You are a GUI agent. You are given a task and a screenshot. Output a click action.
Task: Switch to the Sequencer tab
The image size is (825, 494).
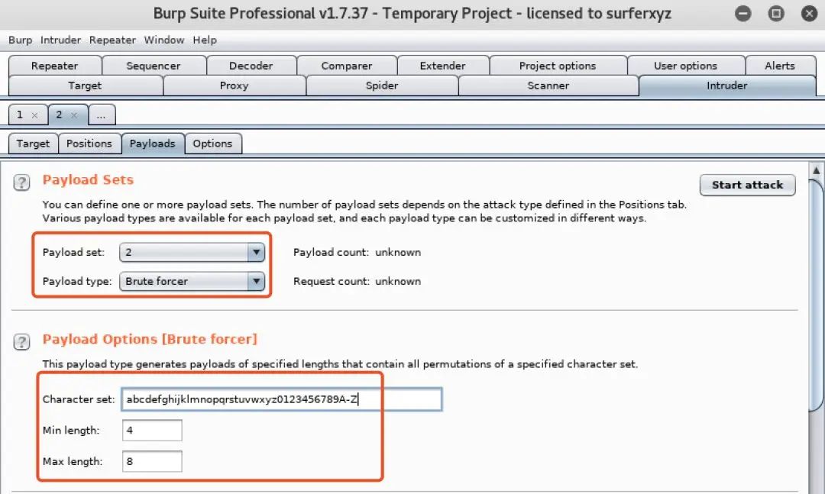(x=154, y=66)
